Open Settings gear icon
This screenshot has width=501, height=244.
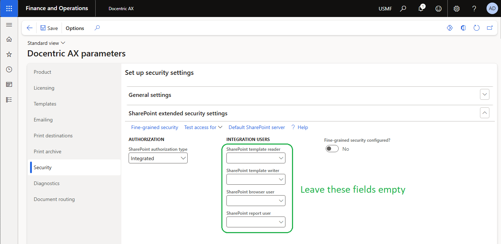pos(456,8)
